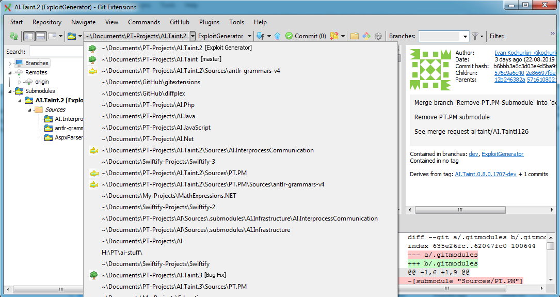This screenshot has height=297, width=560.
Task: Toggle the split view layout button
Action: 41,36
